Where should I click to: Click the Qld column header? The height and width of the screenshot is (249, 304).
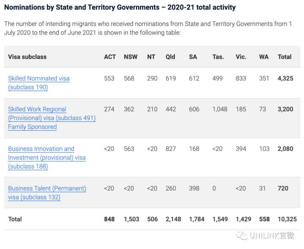pyautogui.click(x=171, y=57)
